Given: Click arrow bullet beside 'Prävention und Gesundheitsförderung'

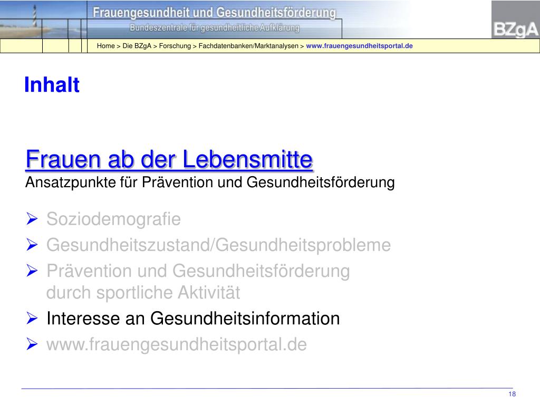Looking at the screenshot, I should click(32, 271).
